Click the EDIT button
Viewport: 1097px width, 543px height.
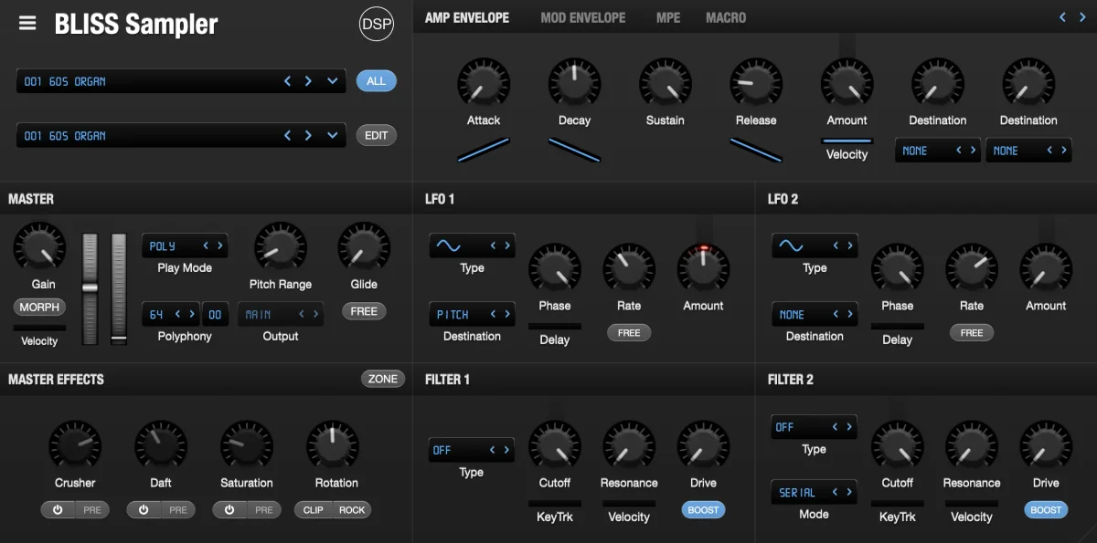click(x=377, y=135)
